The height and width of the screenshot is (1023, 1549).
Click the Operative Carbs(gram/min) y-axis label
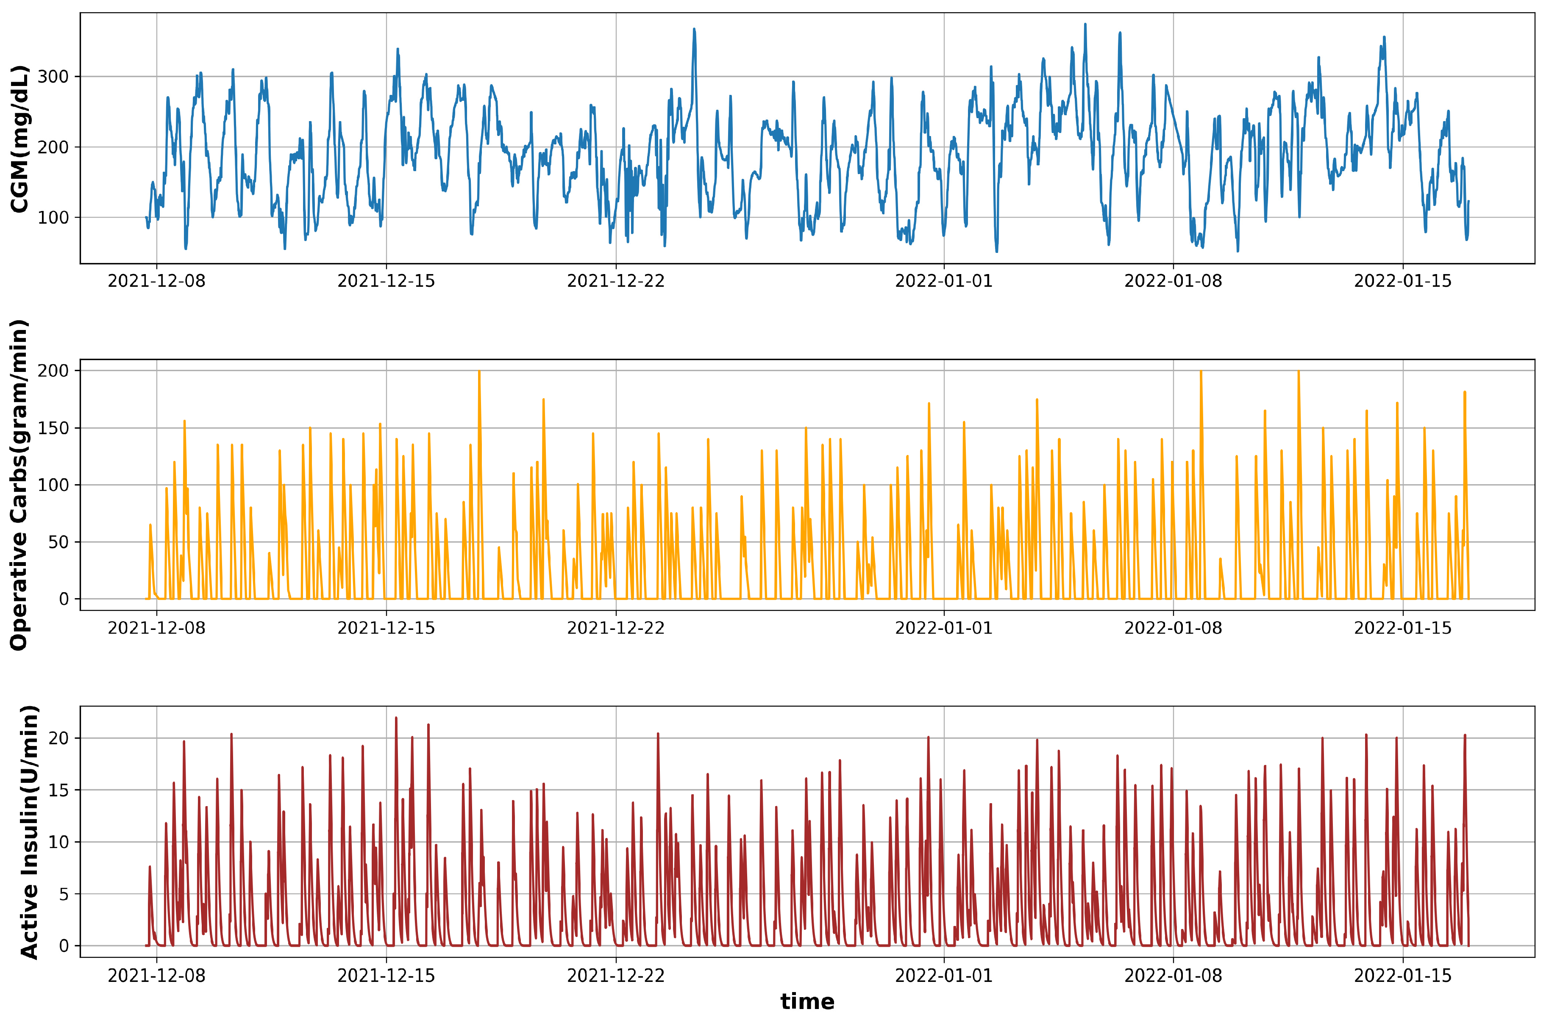(19, 485)
